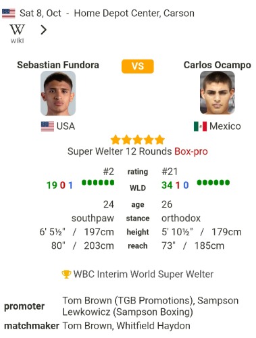Click the Home Depot Center, Carson venue

click(x=134, y=14)
